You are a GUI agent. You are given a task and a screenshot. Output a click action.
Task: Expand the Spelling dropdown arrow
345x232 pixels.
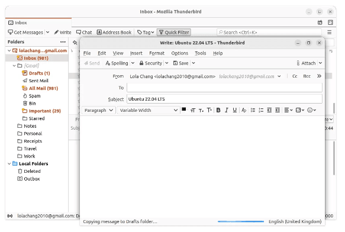pos(133,63)
